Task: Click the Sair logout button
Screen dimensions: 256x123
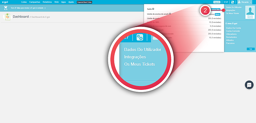Action: pos(251,49)
